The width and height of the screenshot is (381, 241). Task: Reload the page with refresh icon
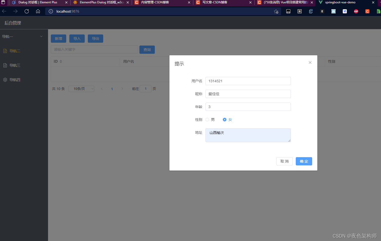point(27,11)
